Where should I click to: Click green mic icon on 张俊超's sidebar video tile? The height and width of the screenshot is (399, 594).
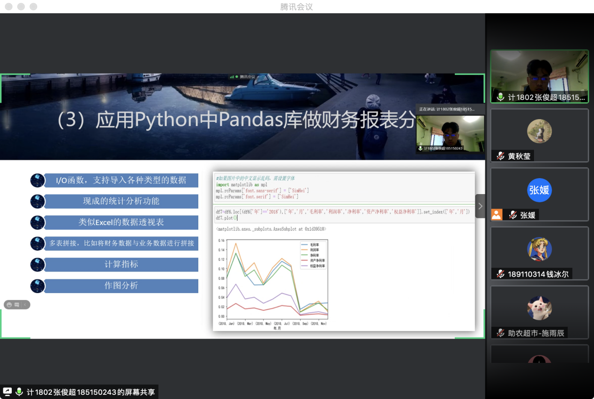[500, 97]
